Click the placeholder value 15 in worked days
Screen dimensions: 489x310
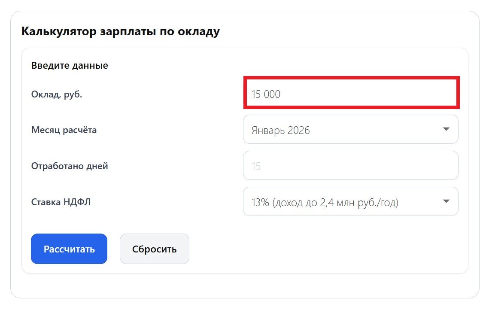tap(255, 166)
